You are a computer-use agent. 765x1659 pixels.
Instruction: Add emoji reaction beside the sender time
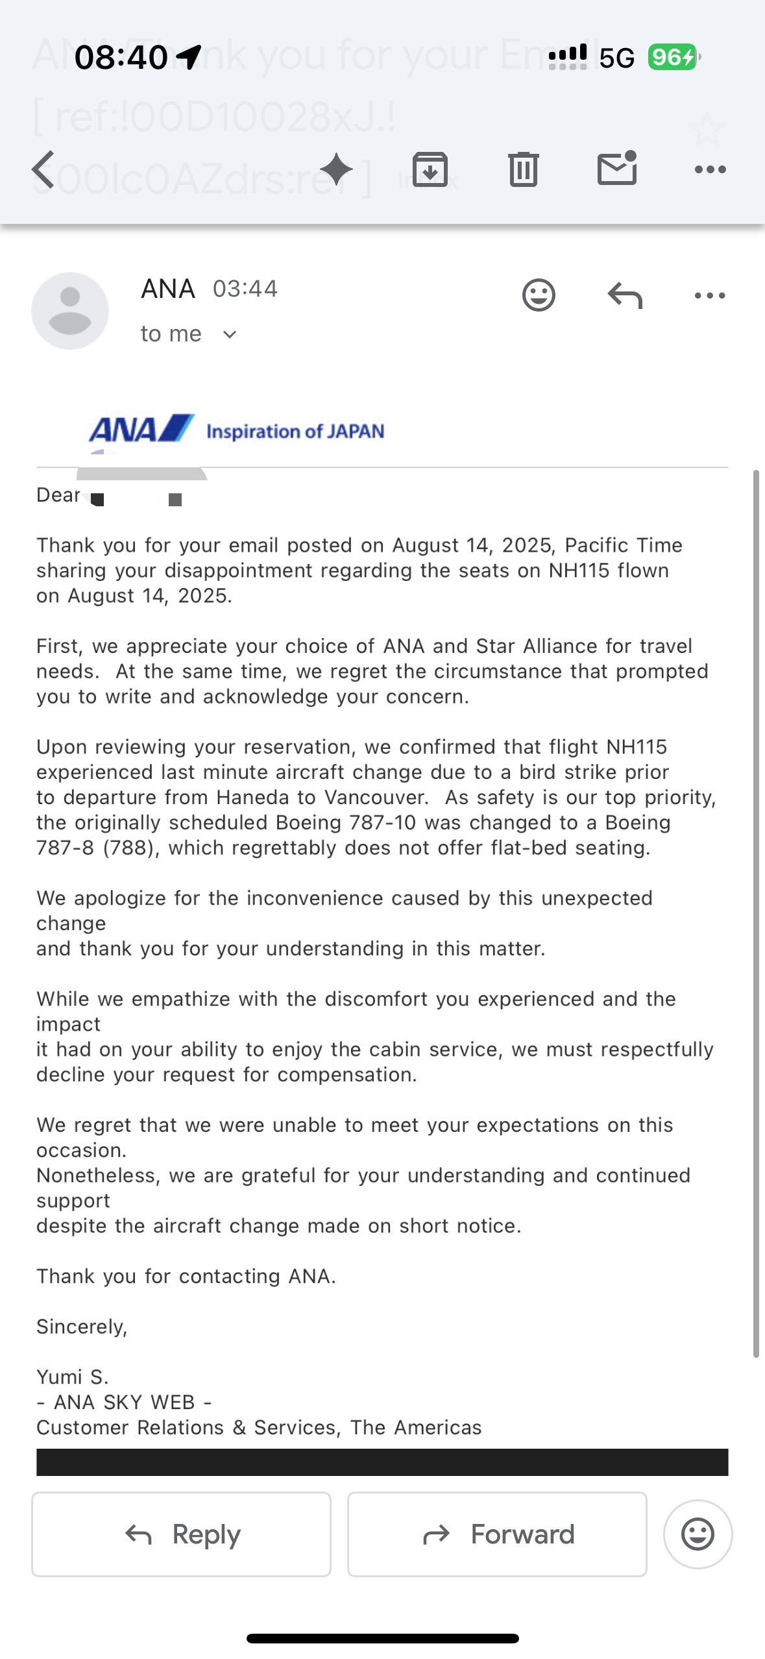(539, 296)
